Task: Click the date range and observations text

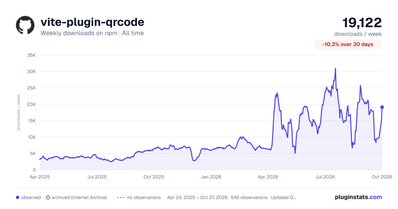Action: coord(232,197)
